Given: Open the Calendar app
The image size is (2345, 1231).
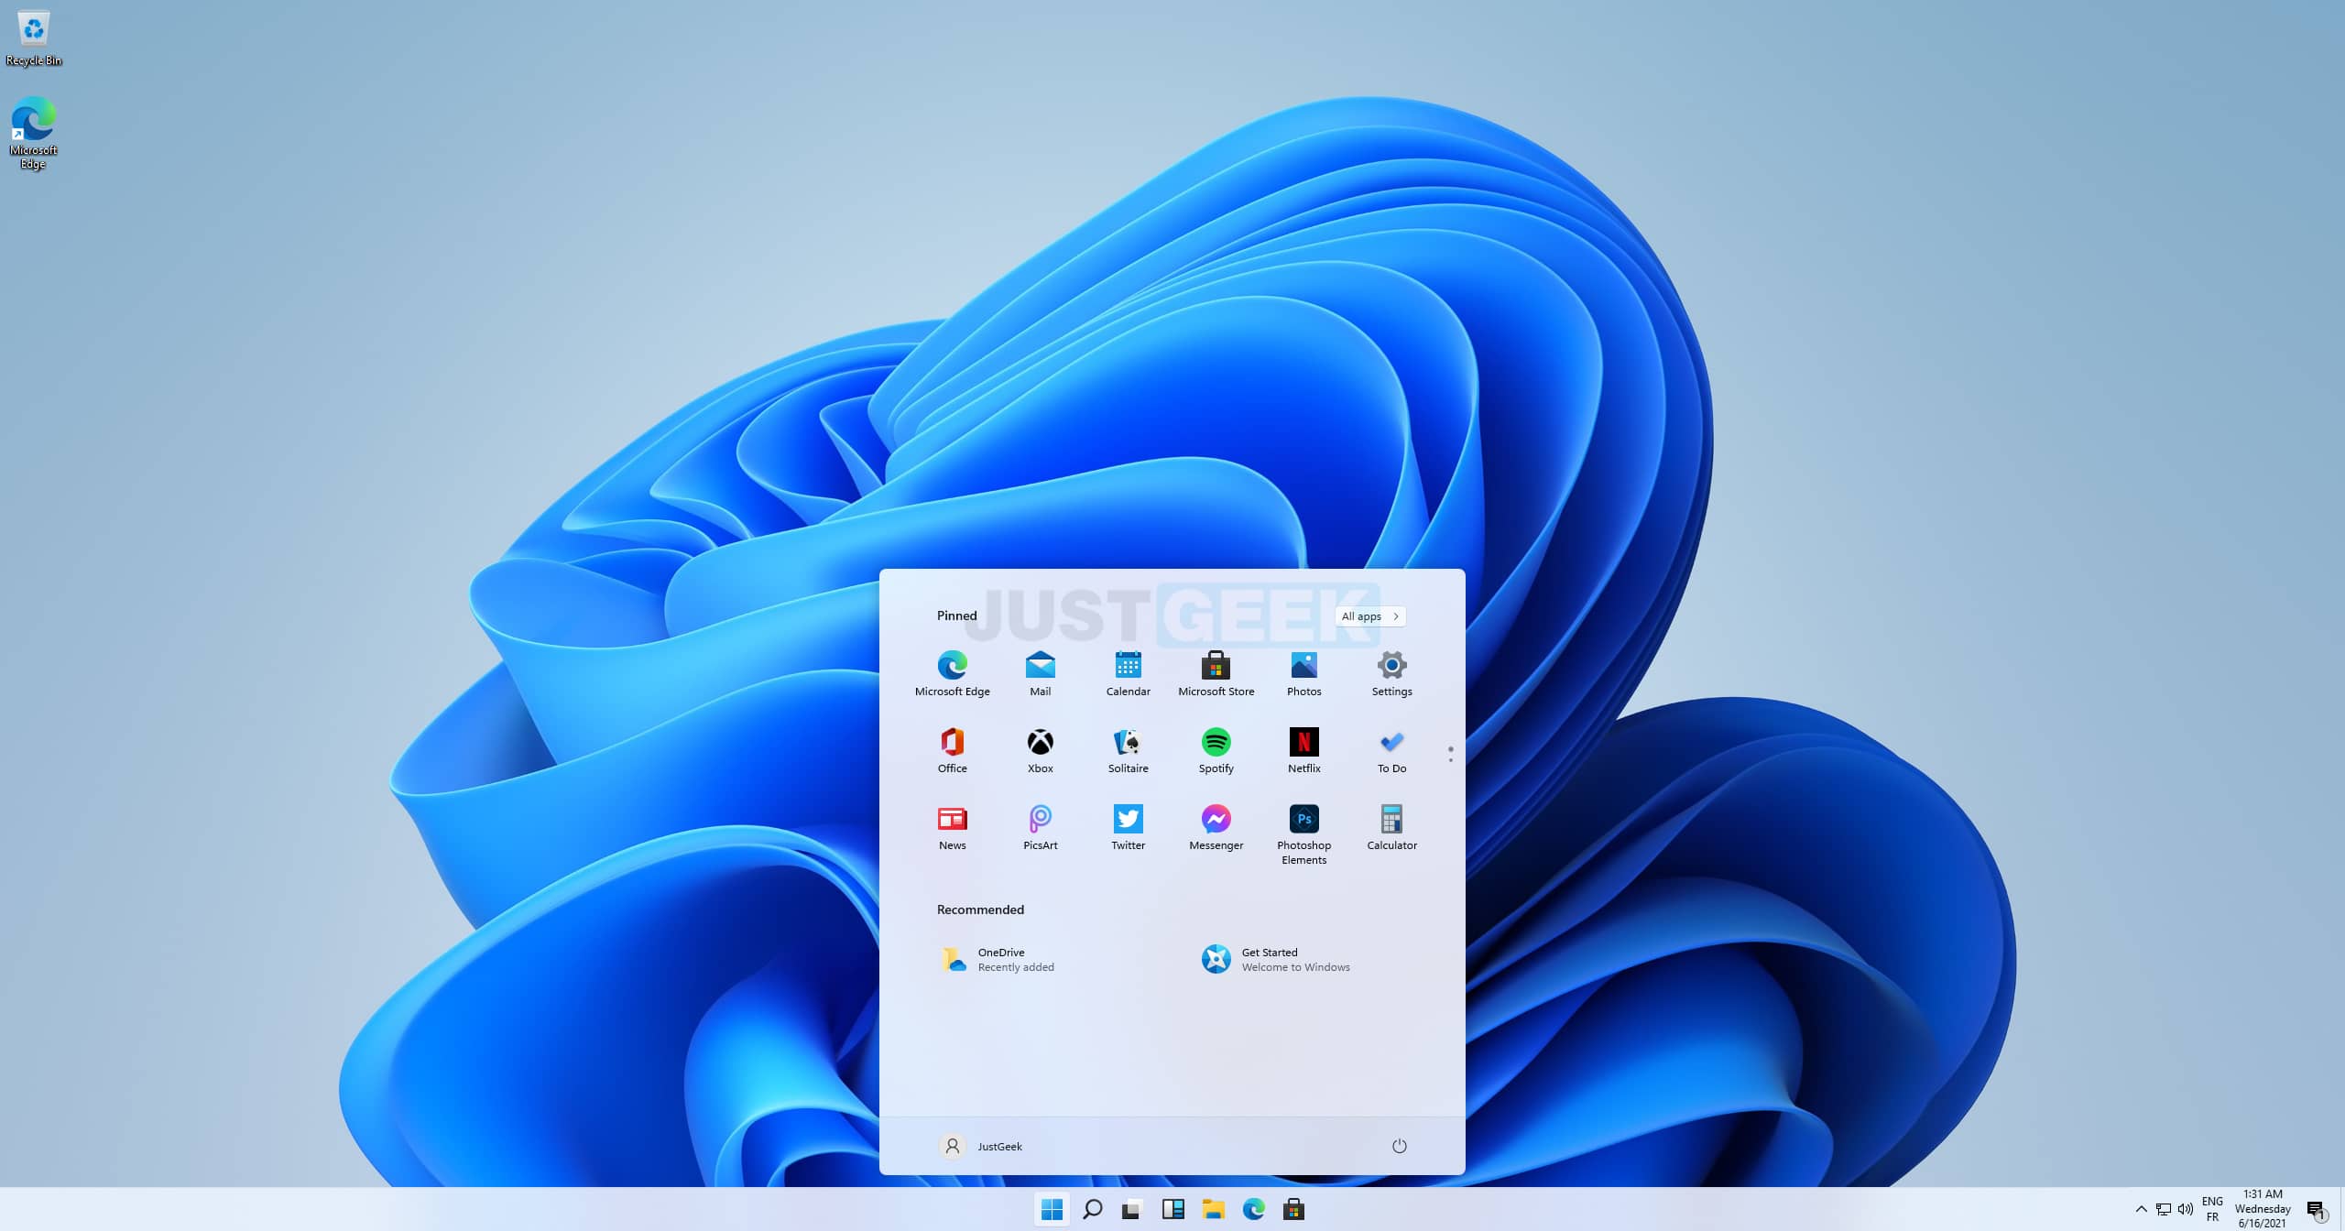Looking at the screenshot, I should tap(1128, 673).
